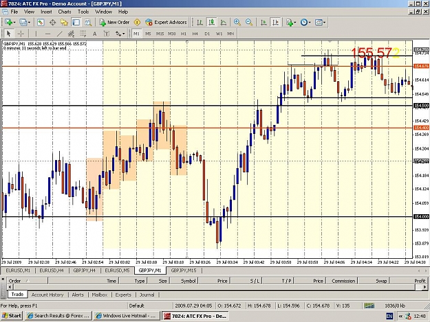Expand the new chart dropdown arrow
This screenshot has height=322, width=430.
[x=14, y=23]
